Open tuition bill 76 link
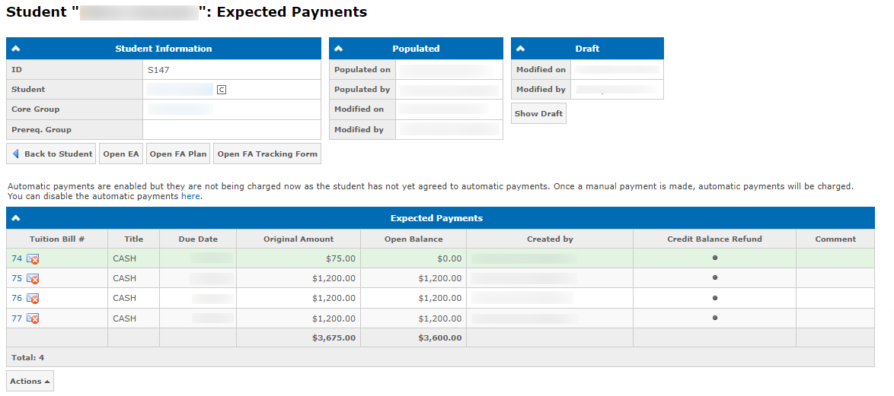894x396 pixels. [17, 299]
